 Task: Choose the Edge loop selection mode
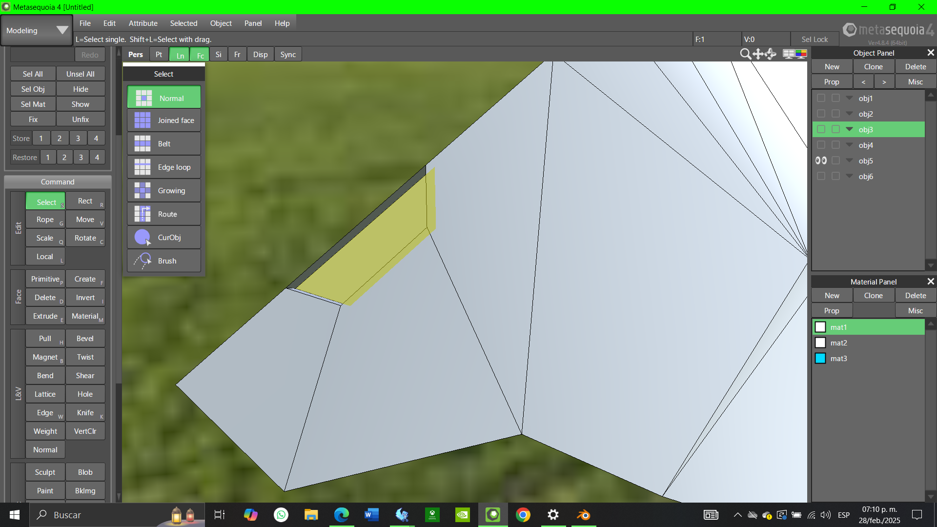(164, 167)
